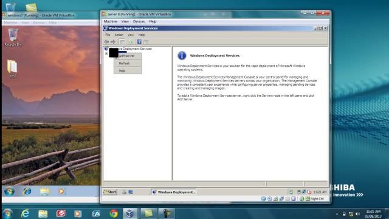The width and height of the screenshot is (389, 219).
Task: Click the VirtualBox mouse integration indicator
Action: pyautogui.click(x=301, y=199)
